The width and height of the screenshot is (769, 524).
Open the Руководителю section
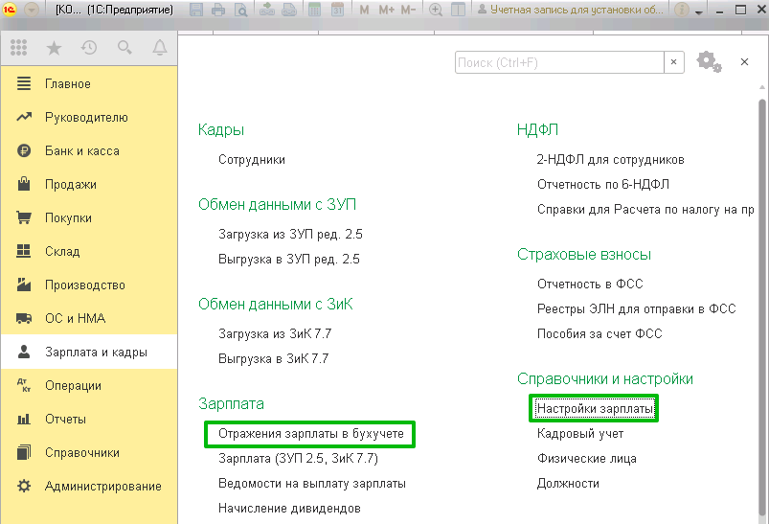point(89,117)
